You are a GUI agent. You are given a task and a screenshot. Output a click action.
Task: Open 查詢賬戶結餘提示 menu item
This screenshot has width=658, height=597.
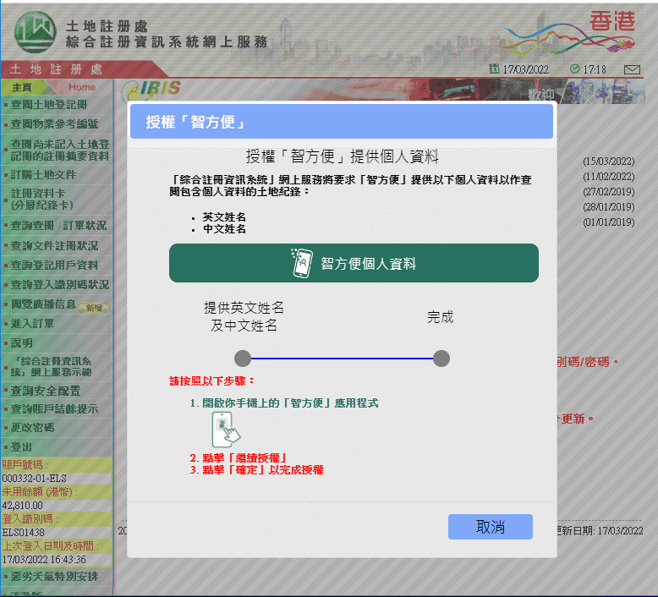54,409
